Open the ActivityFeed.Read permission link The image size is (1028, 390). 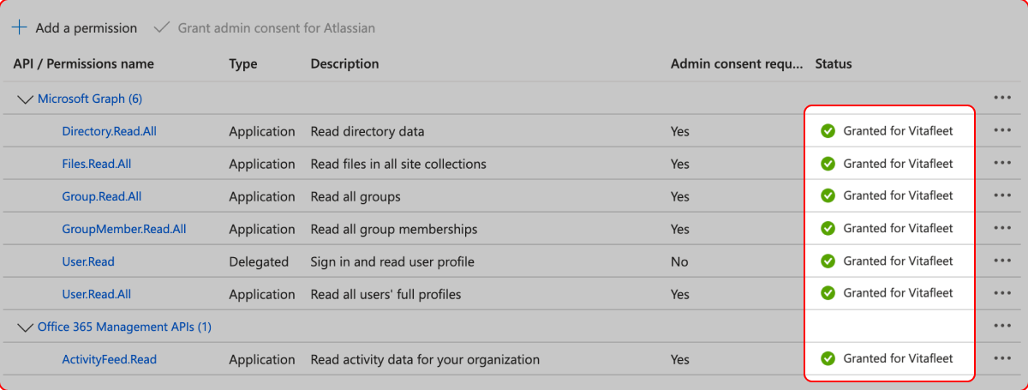tap(109, 359)
